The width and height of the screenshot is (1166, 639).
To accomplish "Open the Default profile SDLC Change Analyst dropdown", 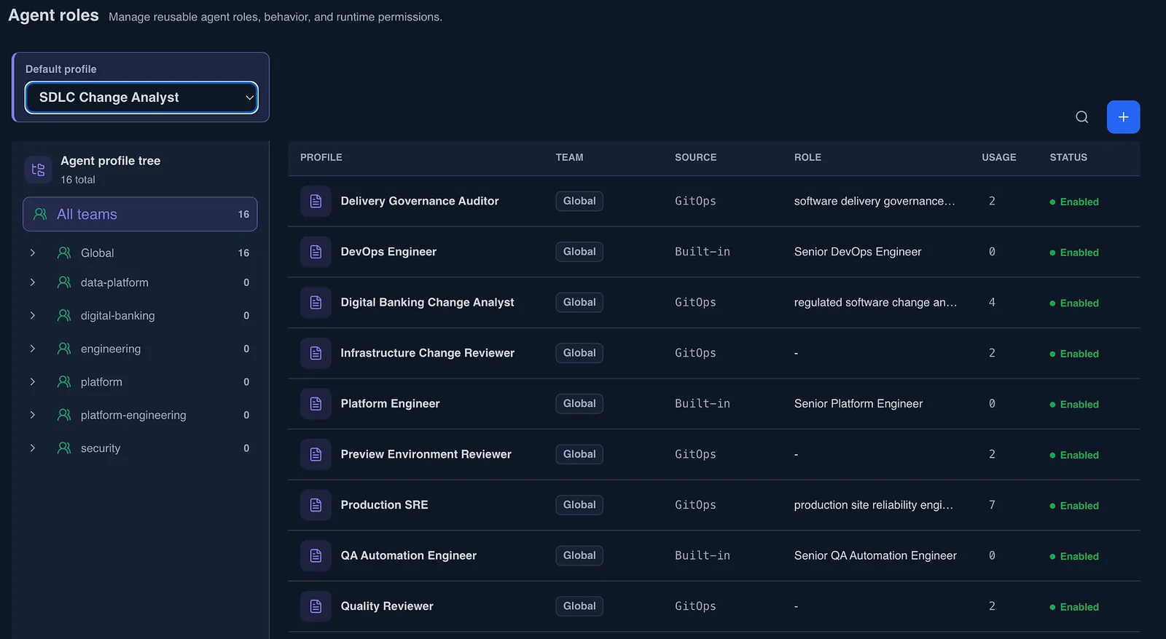I will [x=141, y=98].
